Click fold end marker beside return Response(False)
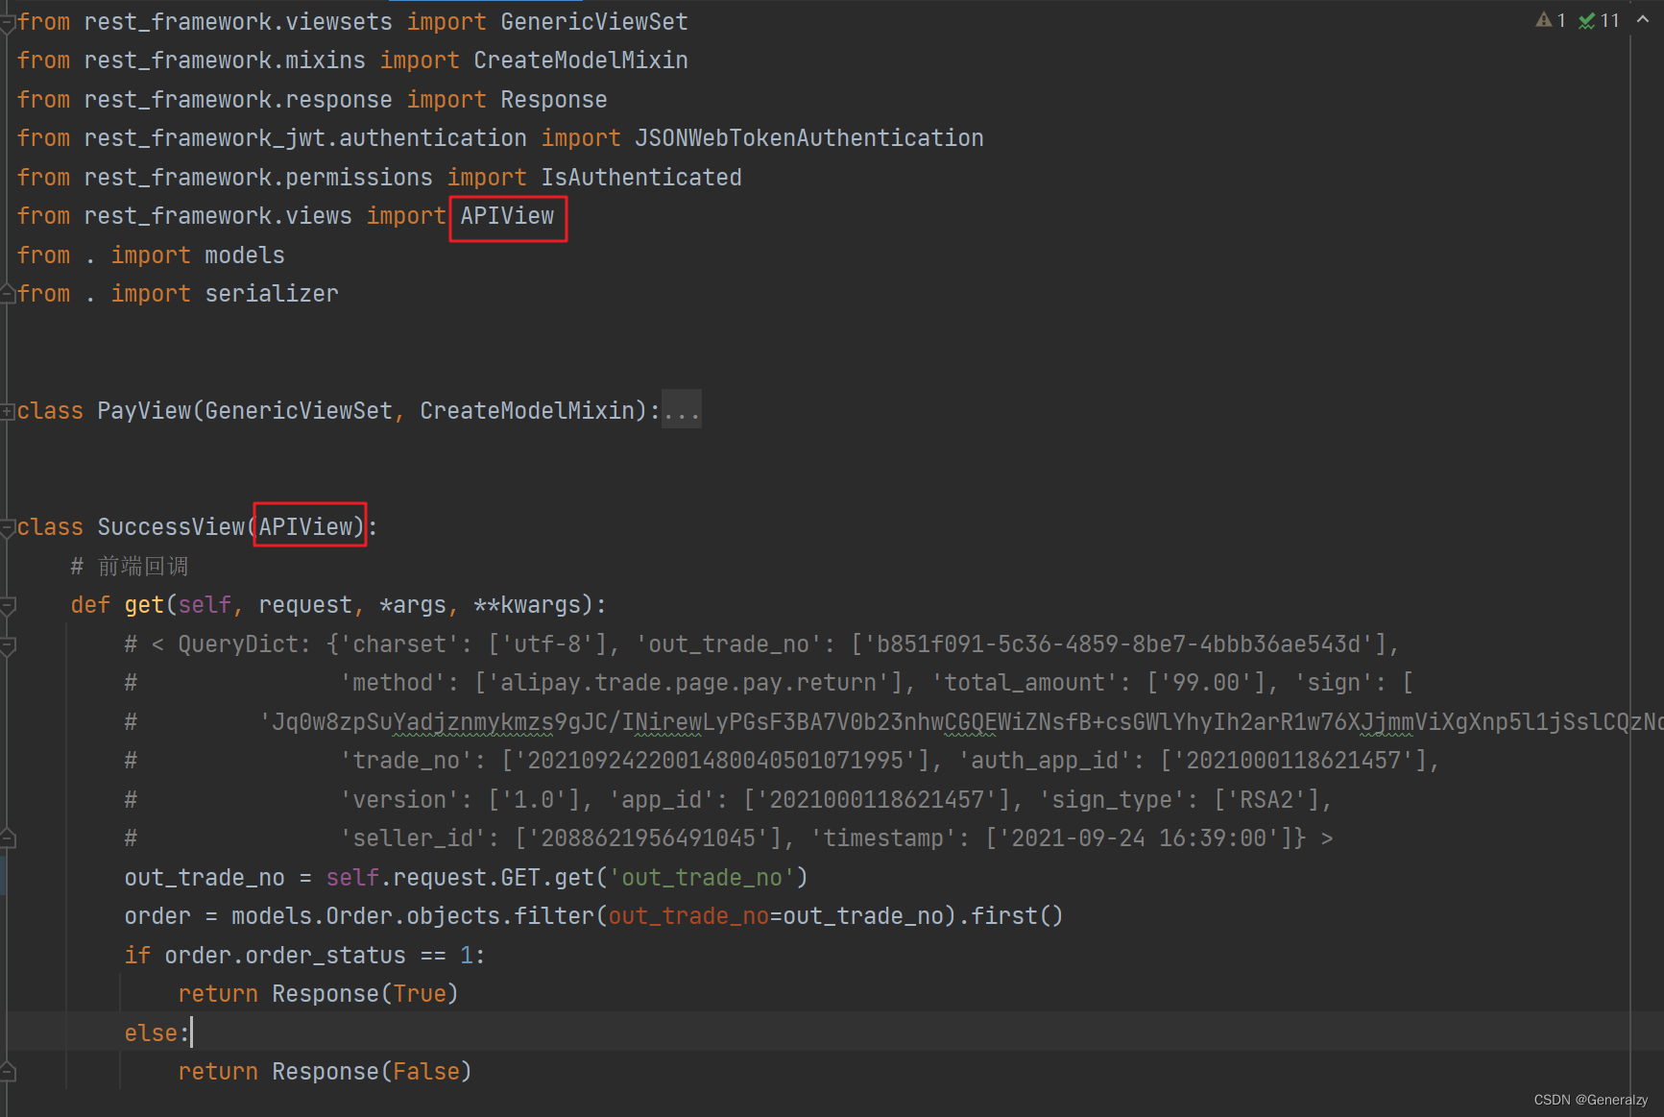 pyautogui.click(x=8, y=1072)
